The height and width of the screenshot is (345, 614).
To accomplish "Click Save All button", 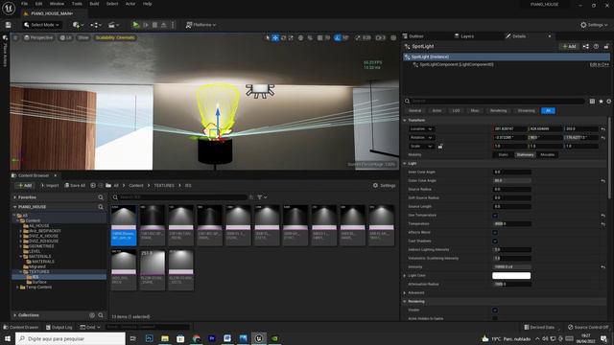I will [x=75, y=185].
